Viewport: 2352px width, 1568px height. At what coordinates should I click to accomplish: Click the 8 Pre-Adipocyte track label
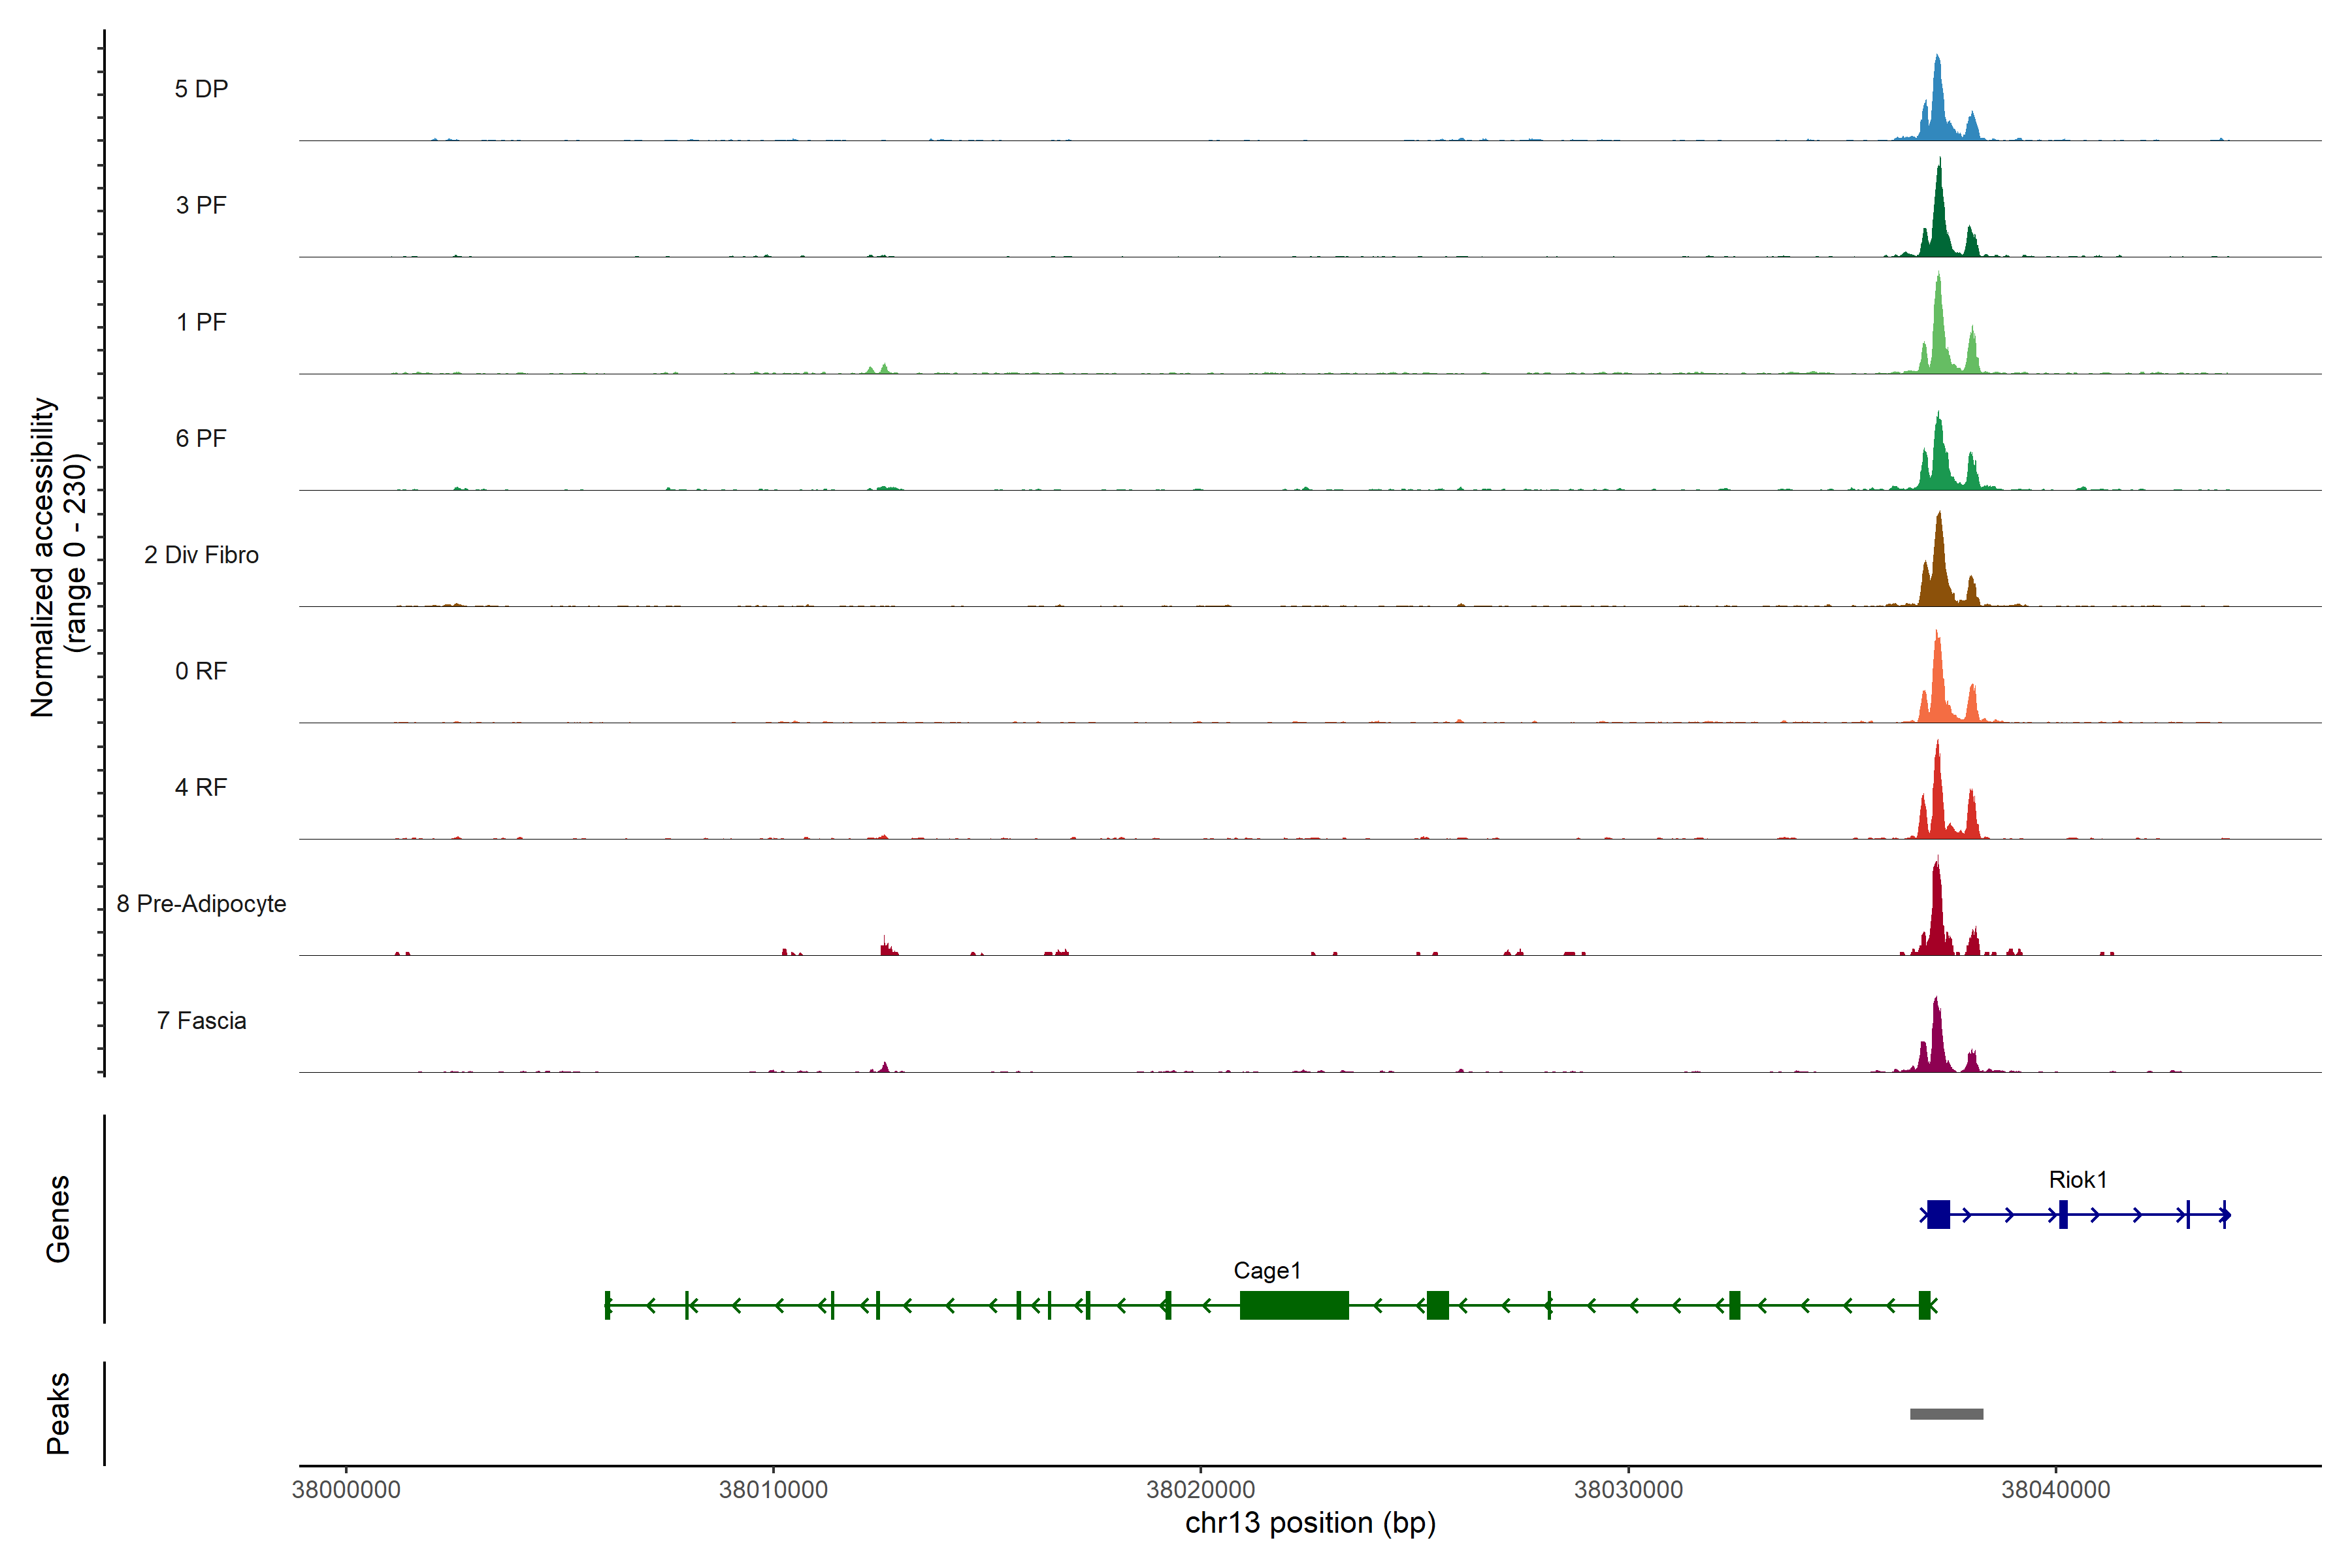click(x=201, y=904)
